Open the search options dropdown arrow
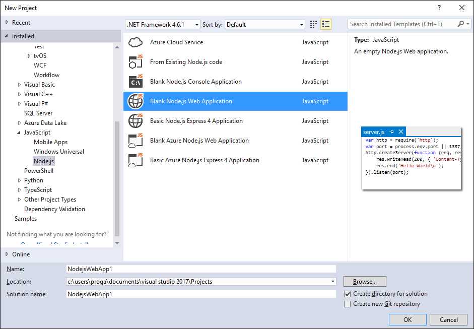The height and width of the screenshot is (329, 474). (x=468, y=24)
